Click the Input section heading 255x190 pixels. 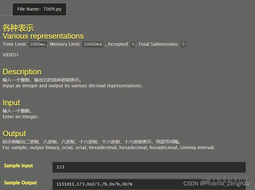coord(11,103)
